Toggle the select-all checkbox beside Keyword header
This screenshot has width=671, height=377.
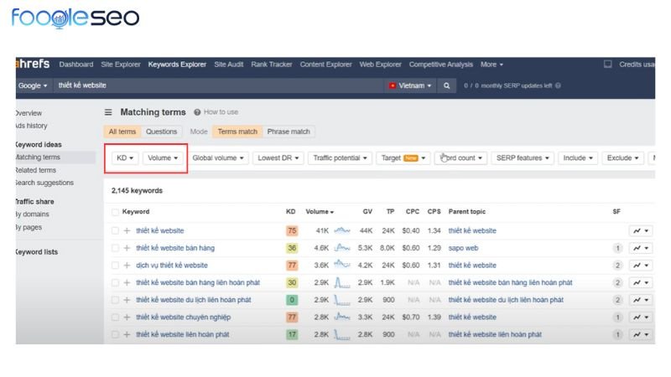(115, 212)
